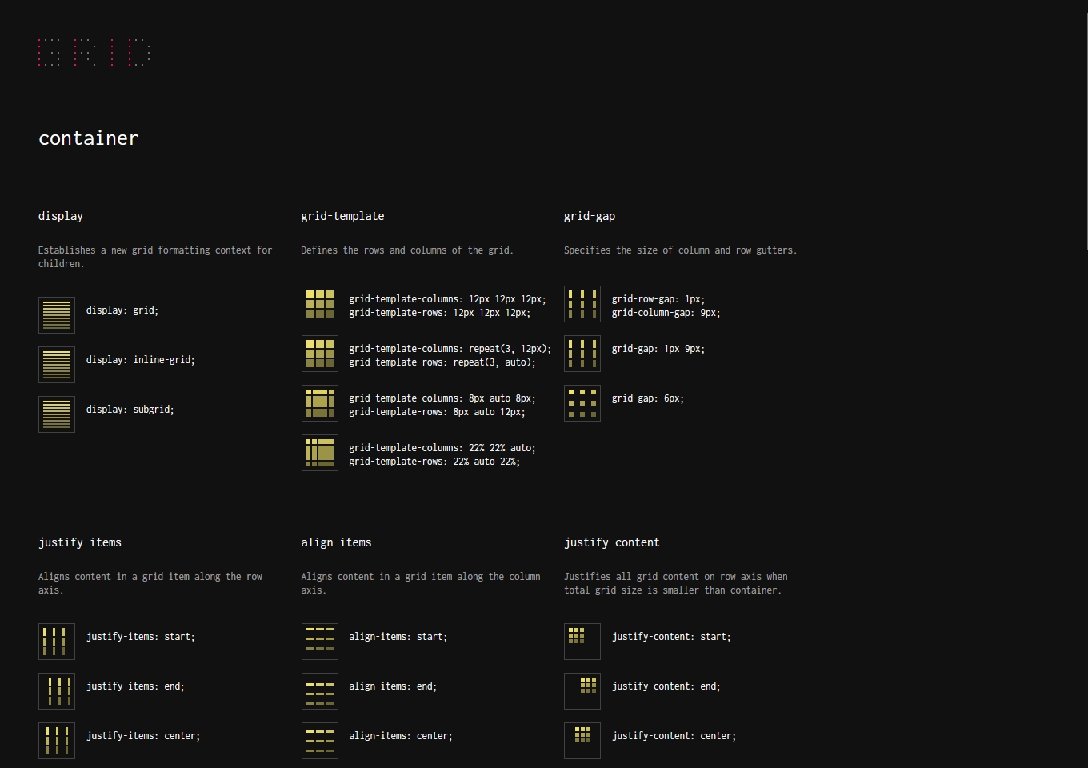The width and height of the screenshot is (1088, 768).
Task: Click the 'align-items' property heading
Action: [336, 542]
